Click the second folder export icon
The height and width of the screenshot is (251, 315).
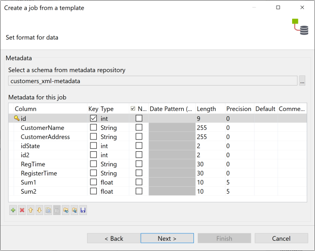(x=74, y=211)
